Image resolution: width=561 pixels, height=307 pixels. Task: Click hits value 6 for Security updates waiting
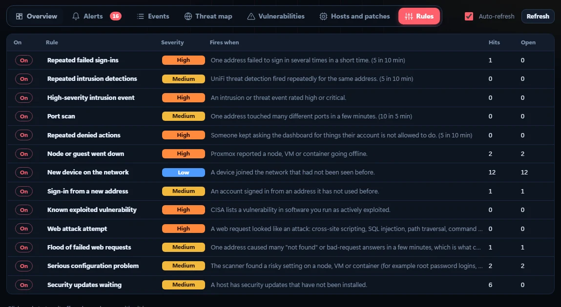(490, 285)
